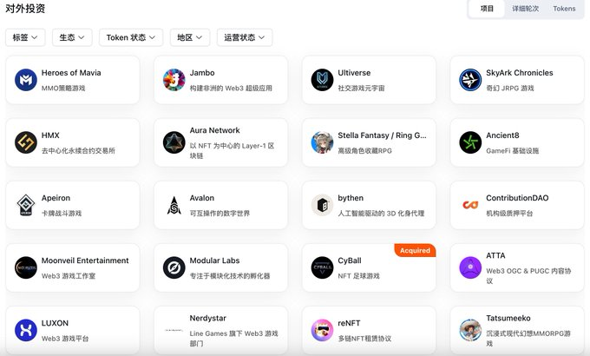Click the Avalon logo icon
The image size is (590, 356).
(x=174, y=205)
